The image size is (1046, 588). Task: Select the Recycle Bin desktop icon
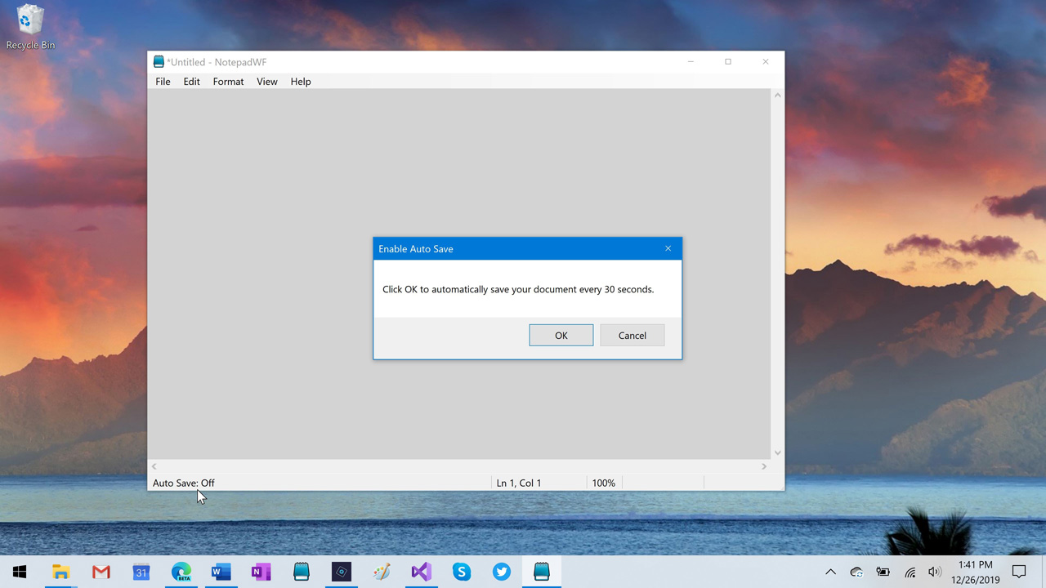[30, 26]
